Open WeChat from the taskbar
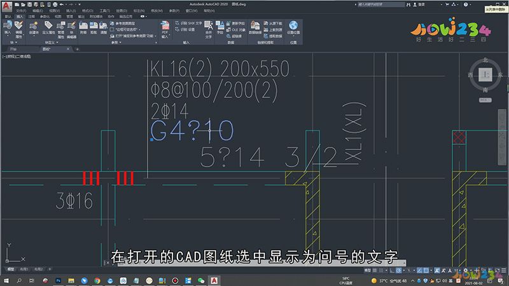Image resolution: width=509 pixels, height=286 pixels. click(x=201, y=280)
